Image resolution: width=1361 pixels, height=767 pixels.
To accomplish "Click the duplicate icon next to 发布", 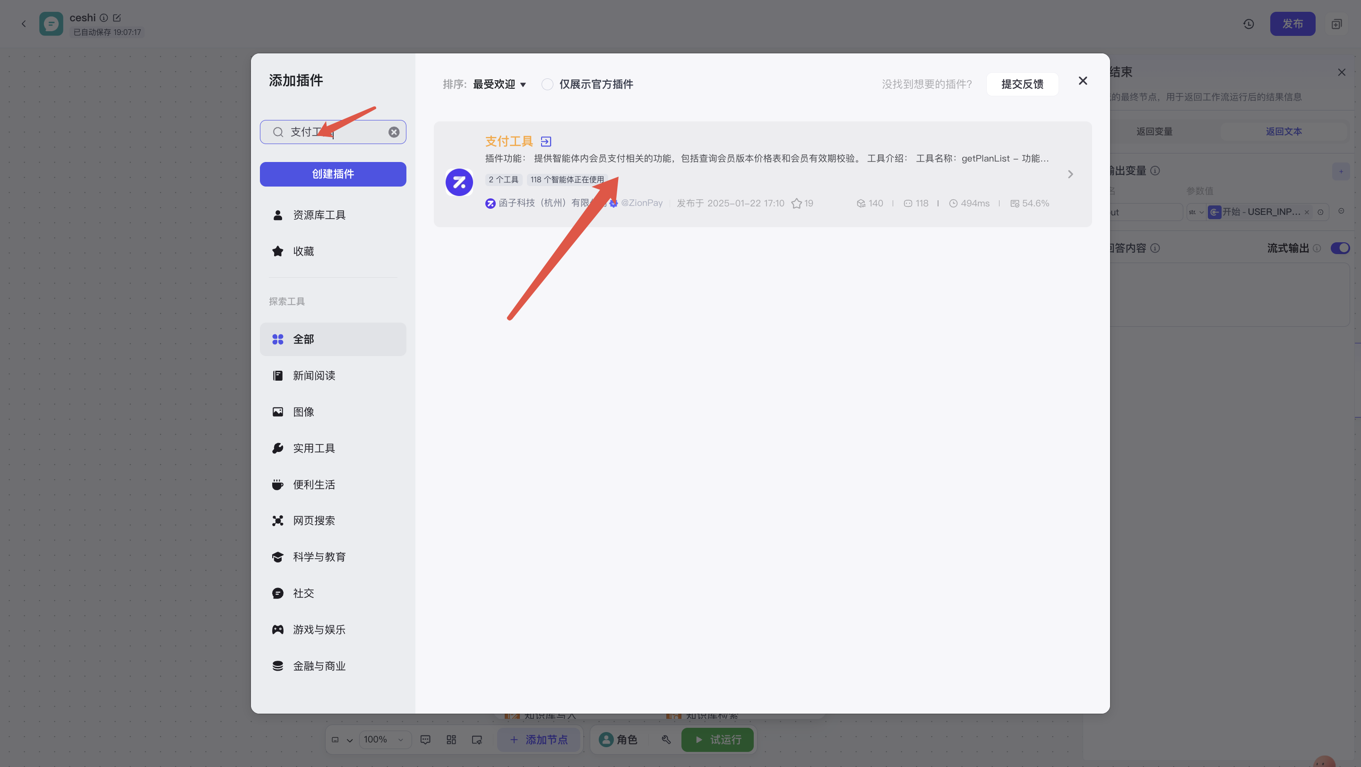I will click(x=1336, y=24).
